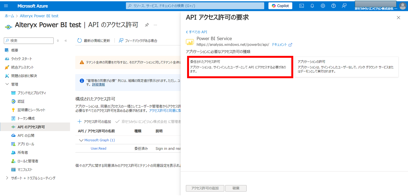408x196 pixels.
Task: Pin the Alteryx Power BI test page
Action: 147,25
